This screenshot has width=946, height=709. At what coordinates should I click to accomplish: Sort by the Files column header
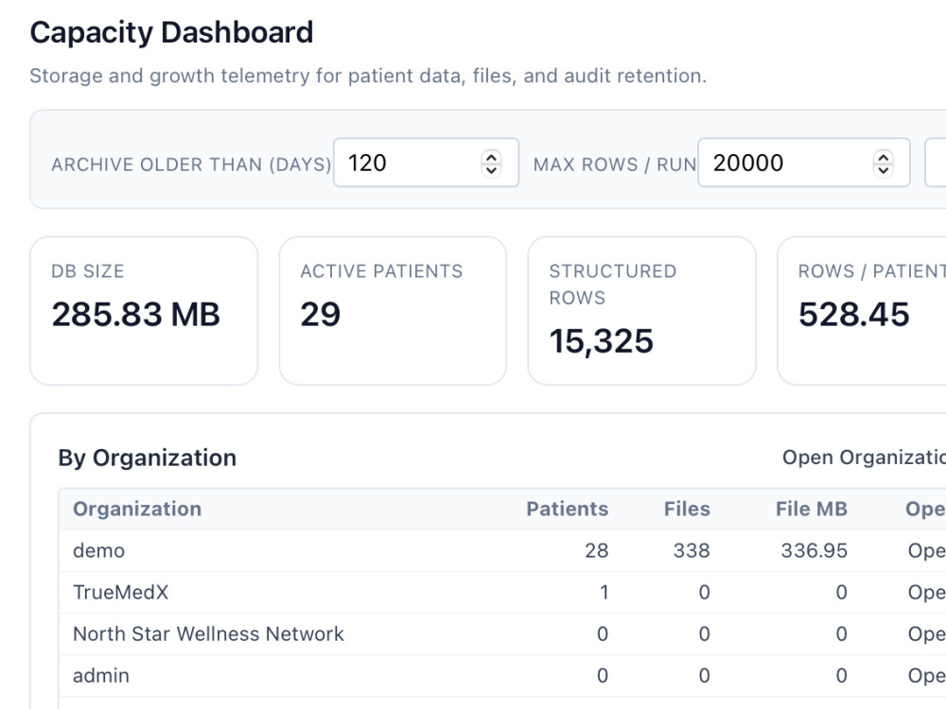tap(687, 509)
